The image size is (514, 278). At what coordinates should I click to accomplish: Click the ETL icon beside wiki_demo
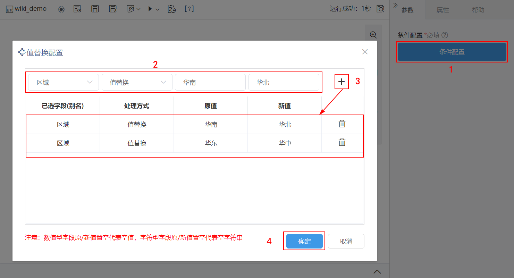point(10,9)
